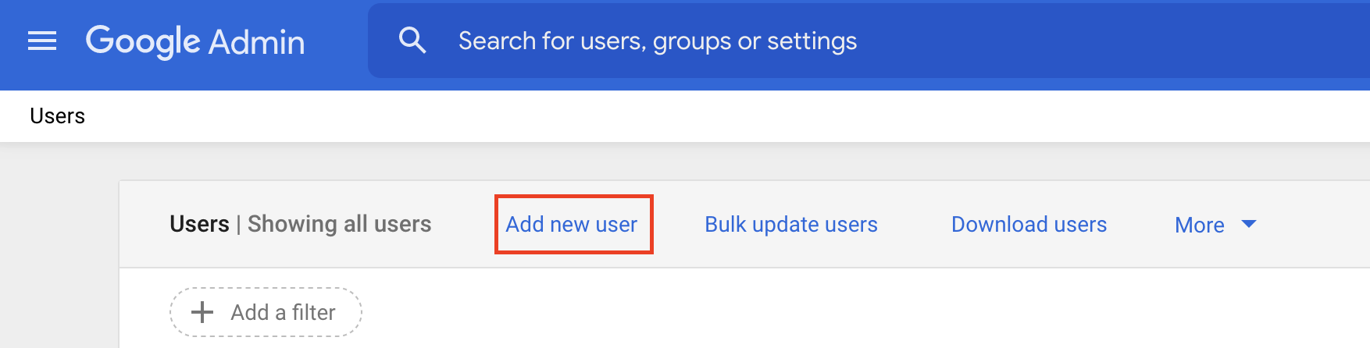Open the main menu hamburger icon
This screenshot has width=1370, height=348.
click(x=42, y=41)
